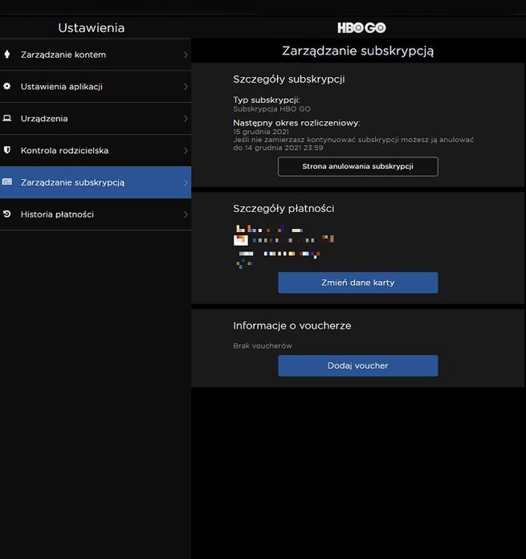Click the HBO GO logo
This screenshot has height=559, width=526.
click(361, 27)
